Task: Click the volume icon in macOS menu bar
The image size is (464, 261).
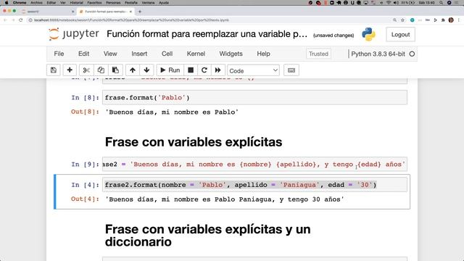Action: pos(397,3)
